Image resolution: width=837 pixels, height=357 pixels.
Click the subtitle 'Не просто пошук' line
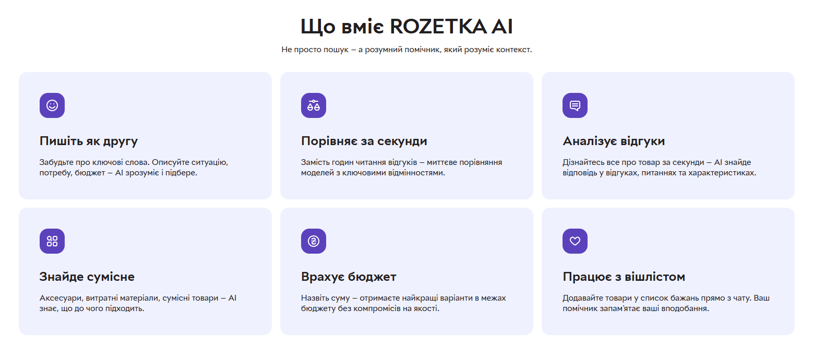tap(406, 50)
